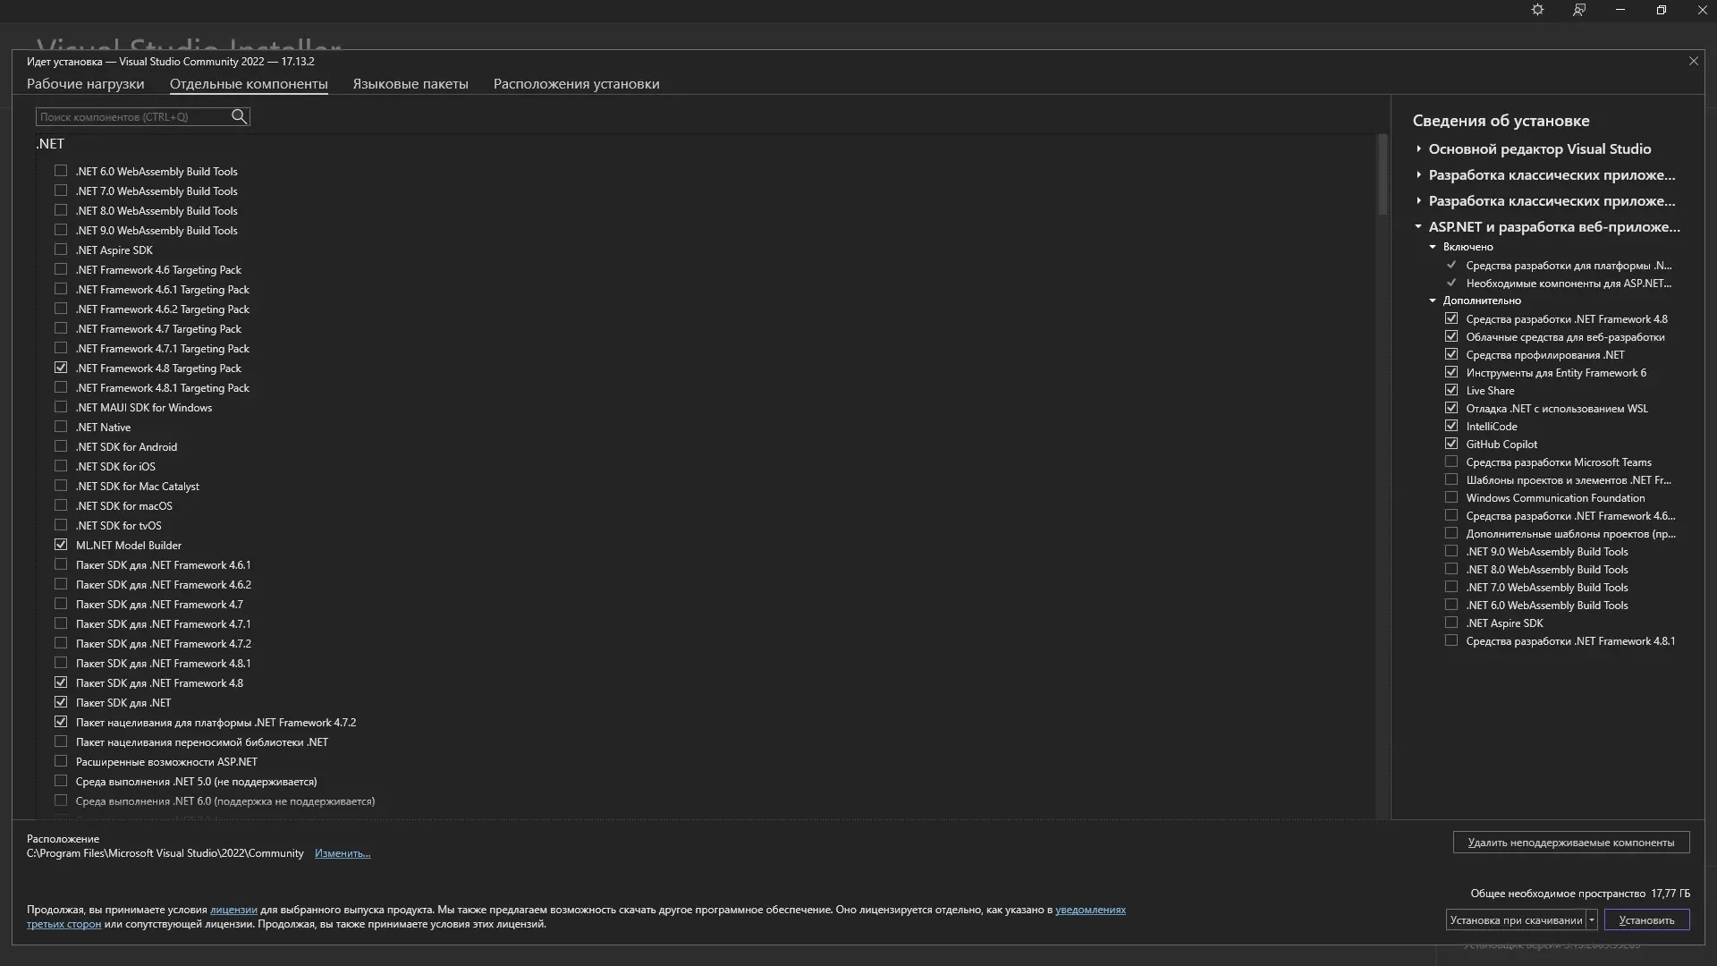Open the лицензии link
Viewport: 1717px width, 966px height.
point(233,910)
